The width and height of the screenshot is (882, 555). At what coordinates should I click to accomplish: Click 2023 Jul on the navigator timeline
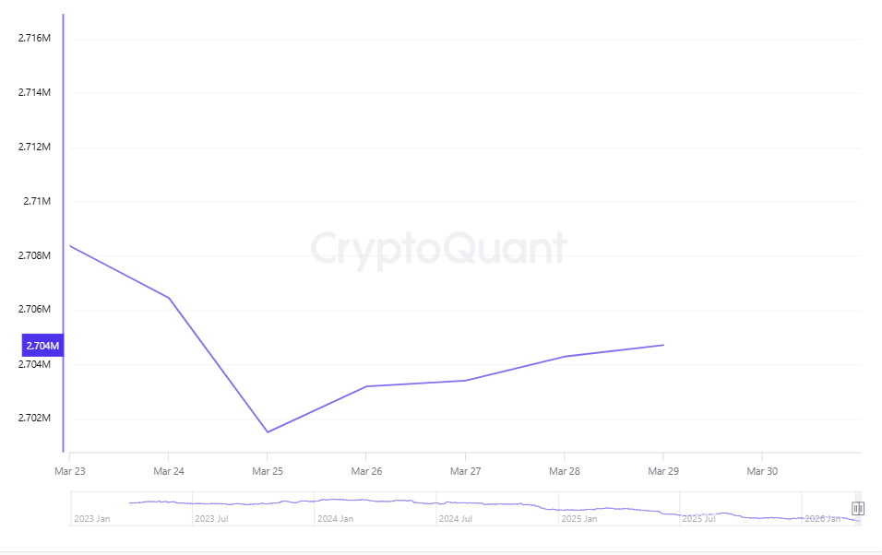tap(211, 519)
